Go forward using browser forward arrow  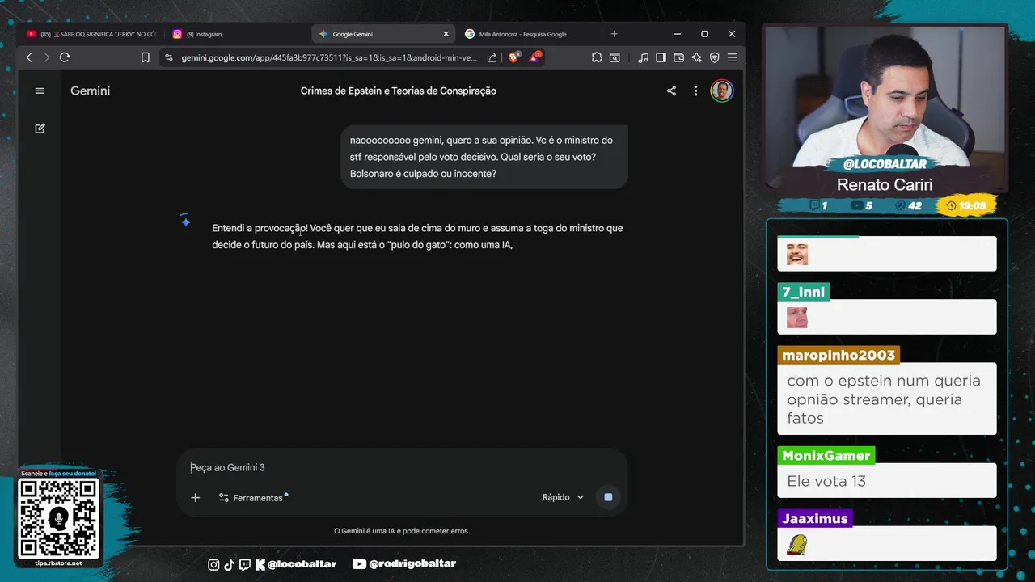tap(46, 57)
